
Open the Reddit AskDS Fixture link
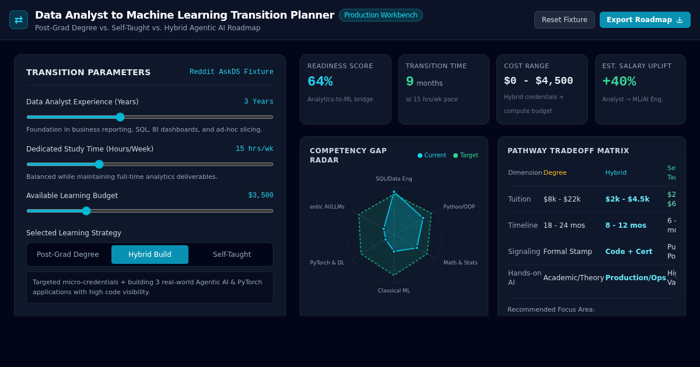232,72
